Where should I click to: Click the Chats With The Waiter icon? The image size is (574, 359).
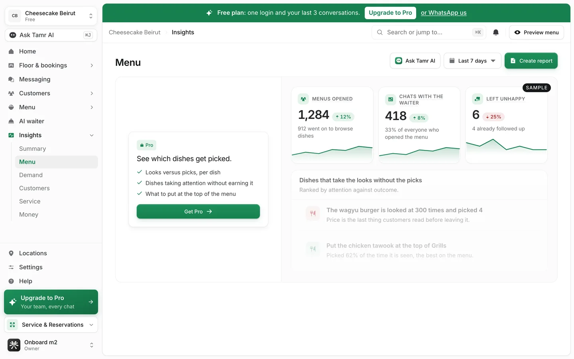(x=391, y=99)
